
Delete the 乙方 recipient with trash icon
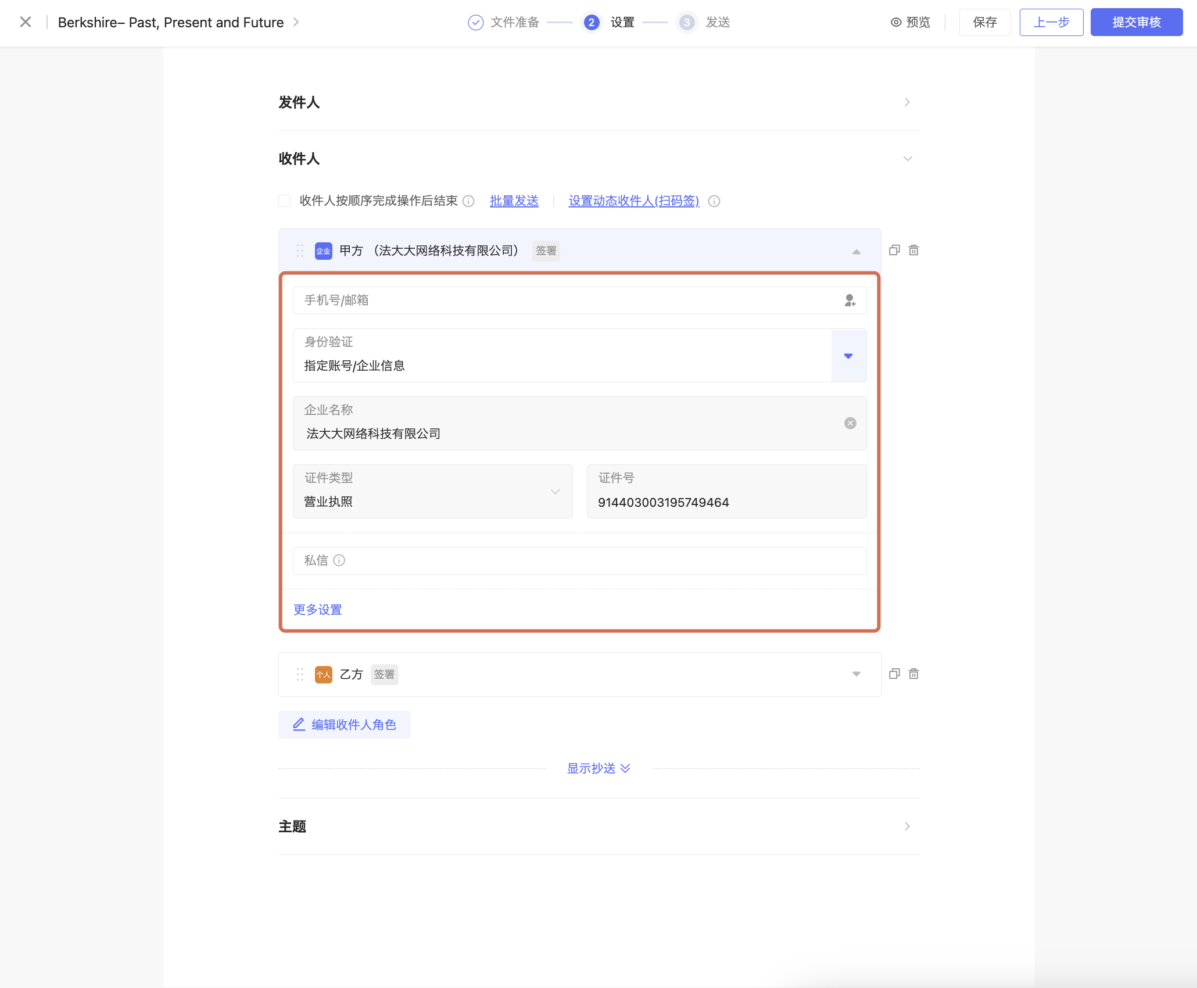[x=914, y=674]
